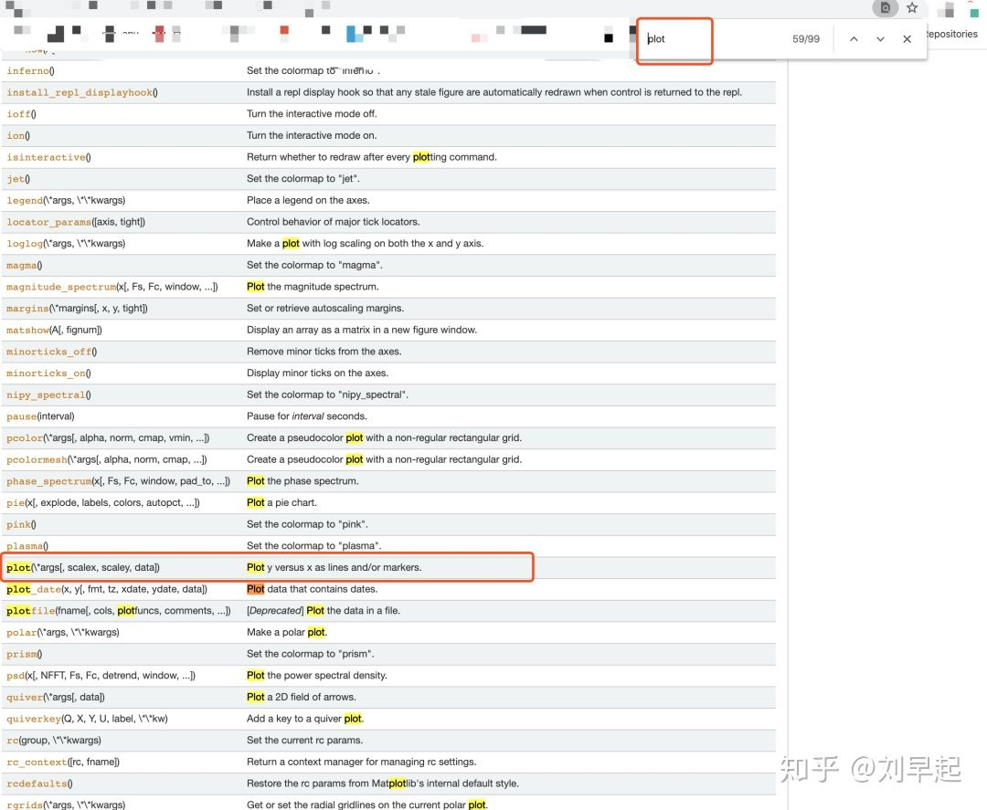Open the inferno function link
The height and width of the screenshot is (810, 987).
(x=27, y=71)
